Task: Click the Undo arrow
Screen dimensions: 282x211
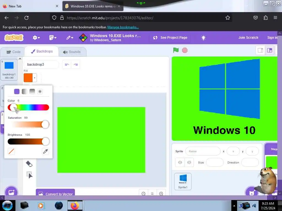Action: [67, 64]
